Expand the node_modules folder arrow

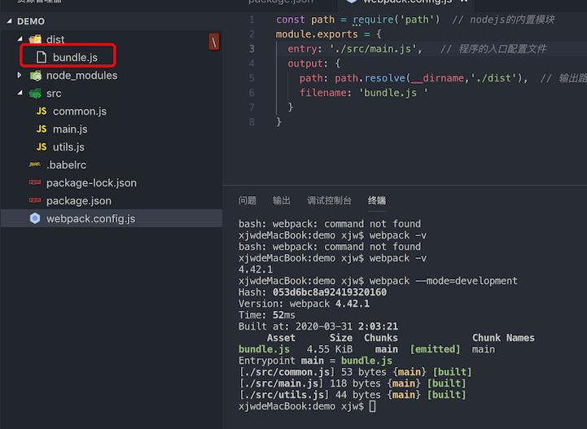(20, 75)
